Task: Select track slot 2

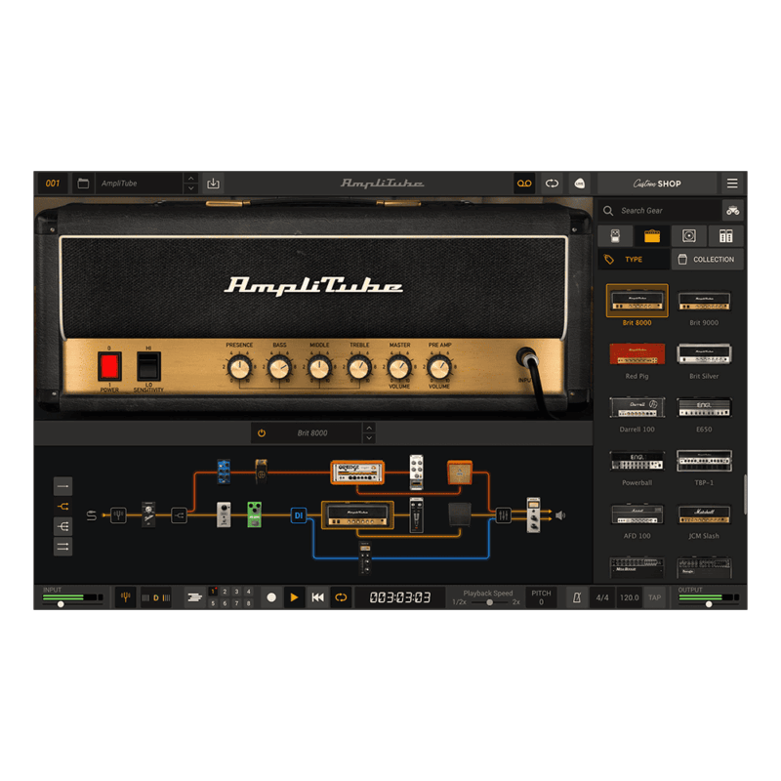Action: pyautogui.click(x=226, y=592)
